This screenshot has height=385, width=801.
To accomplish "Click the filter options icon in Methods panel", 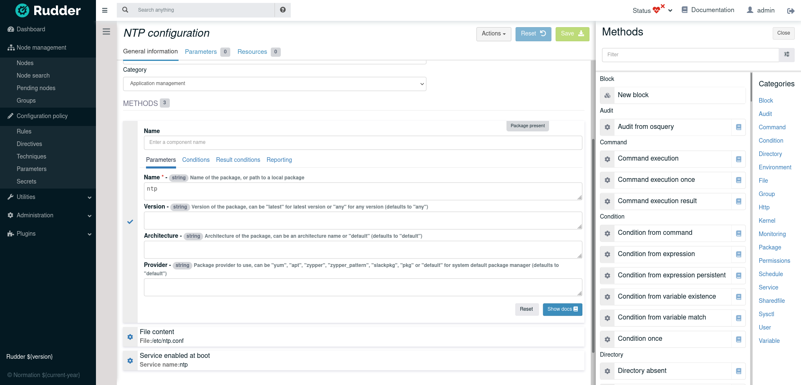I will coord(786,55).
